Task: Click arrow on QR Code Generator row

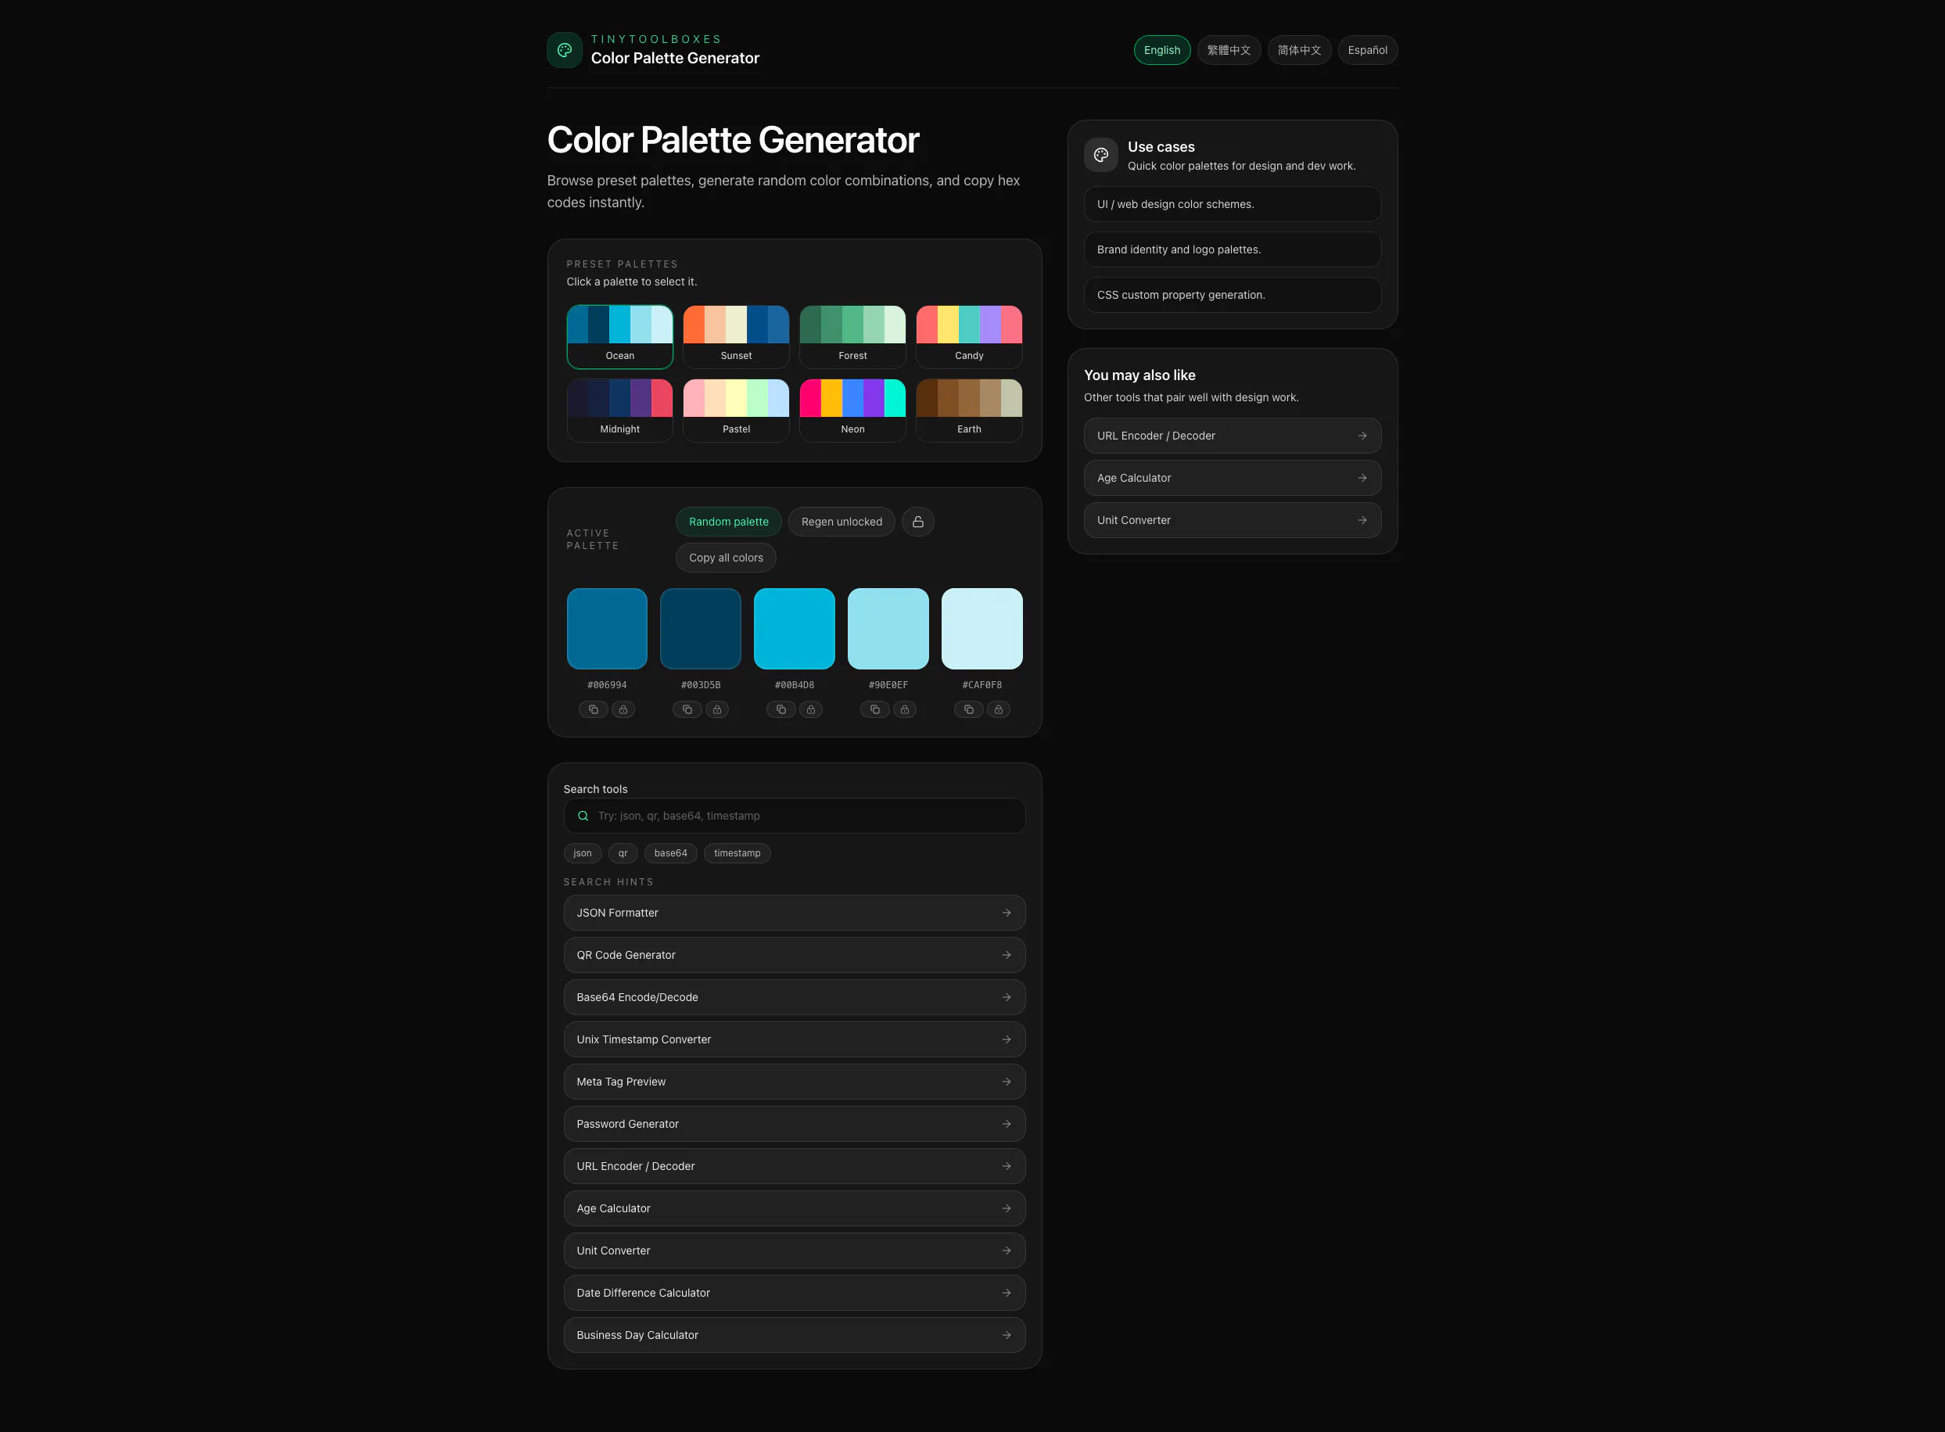Action: pos(1007,955)
